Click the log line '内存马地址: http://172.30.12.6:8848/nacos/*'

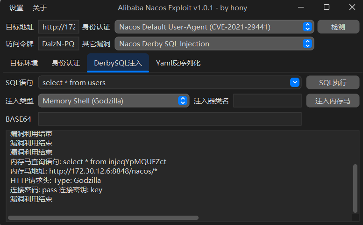[84, 171]
